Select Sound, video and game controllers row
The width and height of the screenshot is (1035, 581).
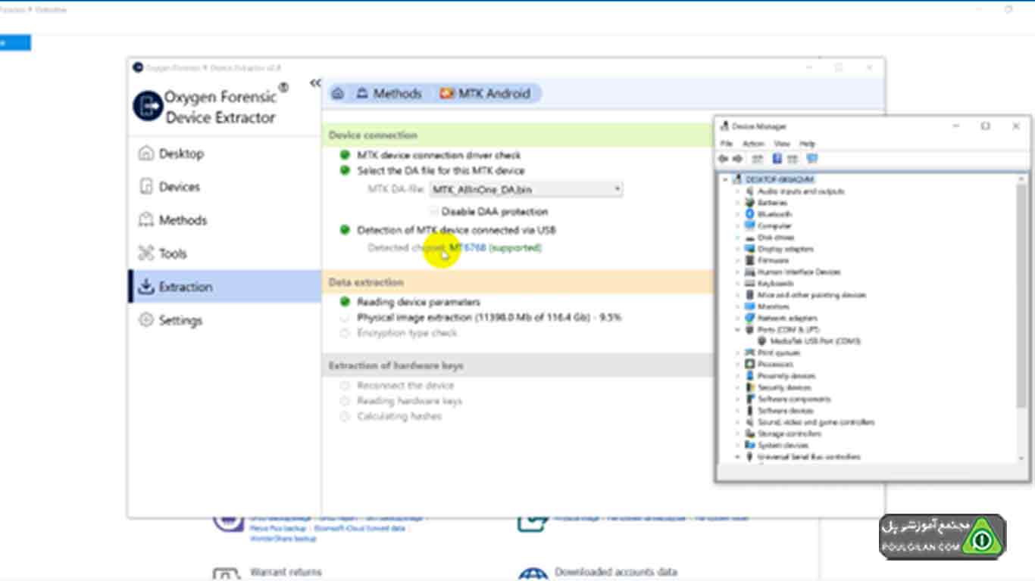click(x=816, y=422)
